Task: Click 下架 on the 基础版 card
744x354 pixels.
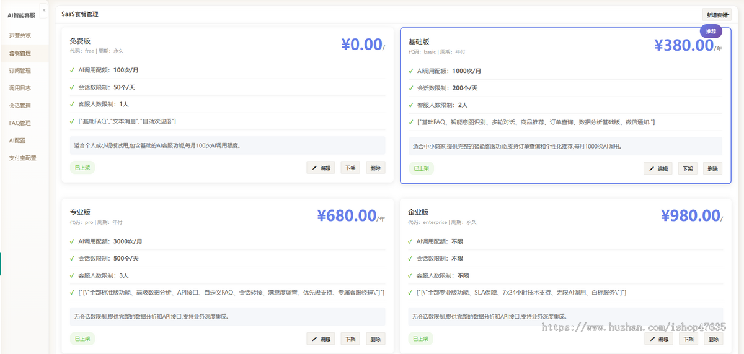Action: (688, 168)
